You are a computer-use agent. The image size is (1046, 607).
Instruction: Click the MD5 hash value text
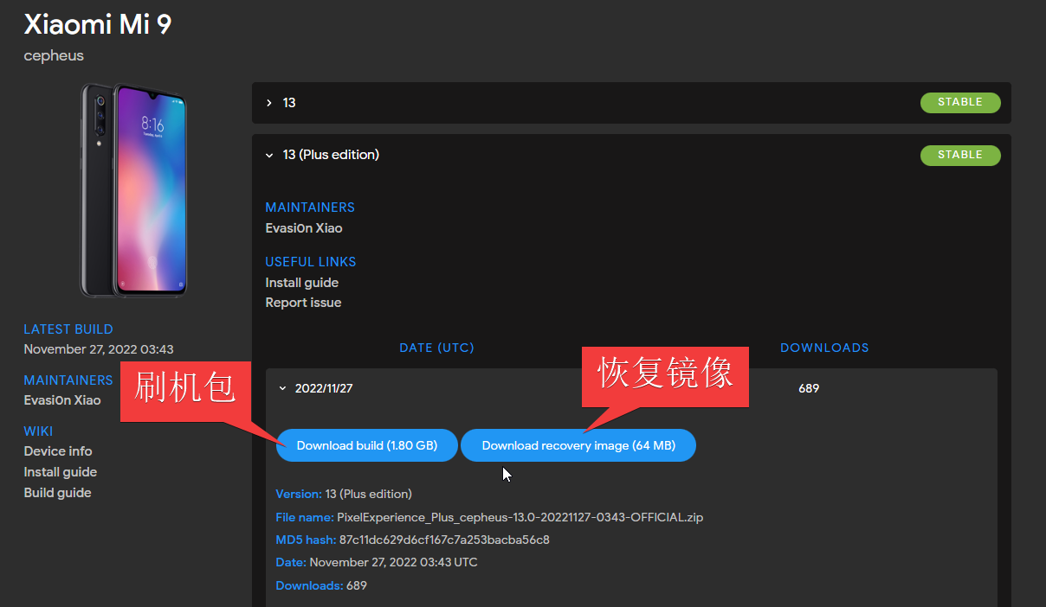tap(444, 540)
